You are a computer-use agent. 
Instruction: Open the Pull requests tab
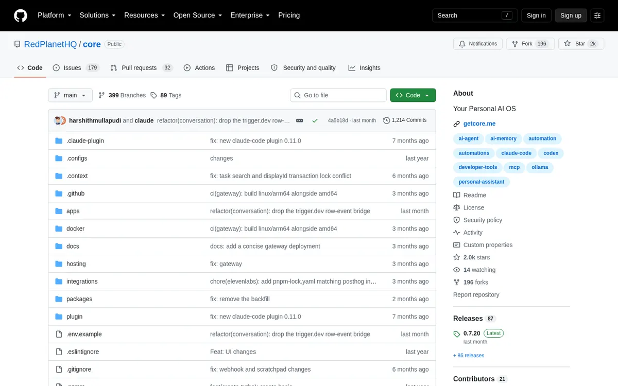pos(142,68)
